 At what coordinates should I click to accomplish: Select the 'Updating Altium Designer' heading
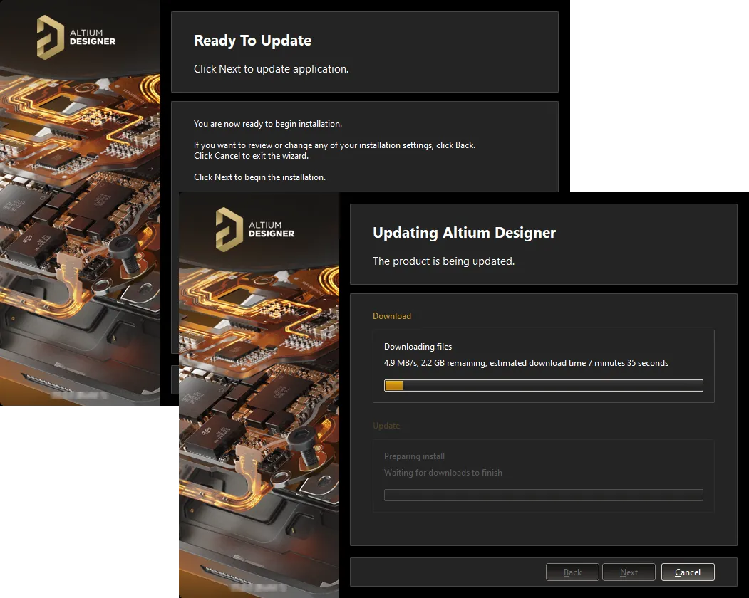[465, 232]
